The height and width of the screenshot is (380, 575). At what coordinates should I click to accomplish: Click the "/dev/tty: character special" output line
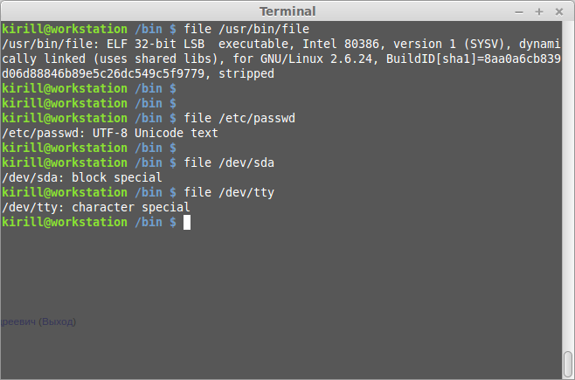(x=96, y=207)
